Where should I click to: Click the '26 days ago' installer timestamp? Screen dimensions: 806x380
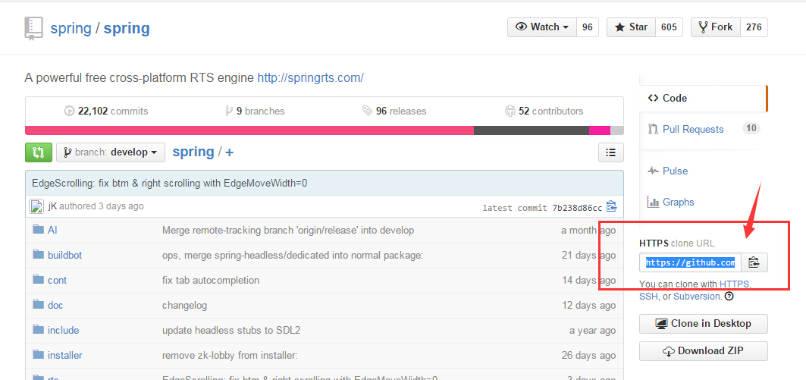pos(588,355)
